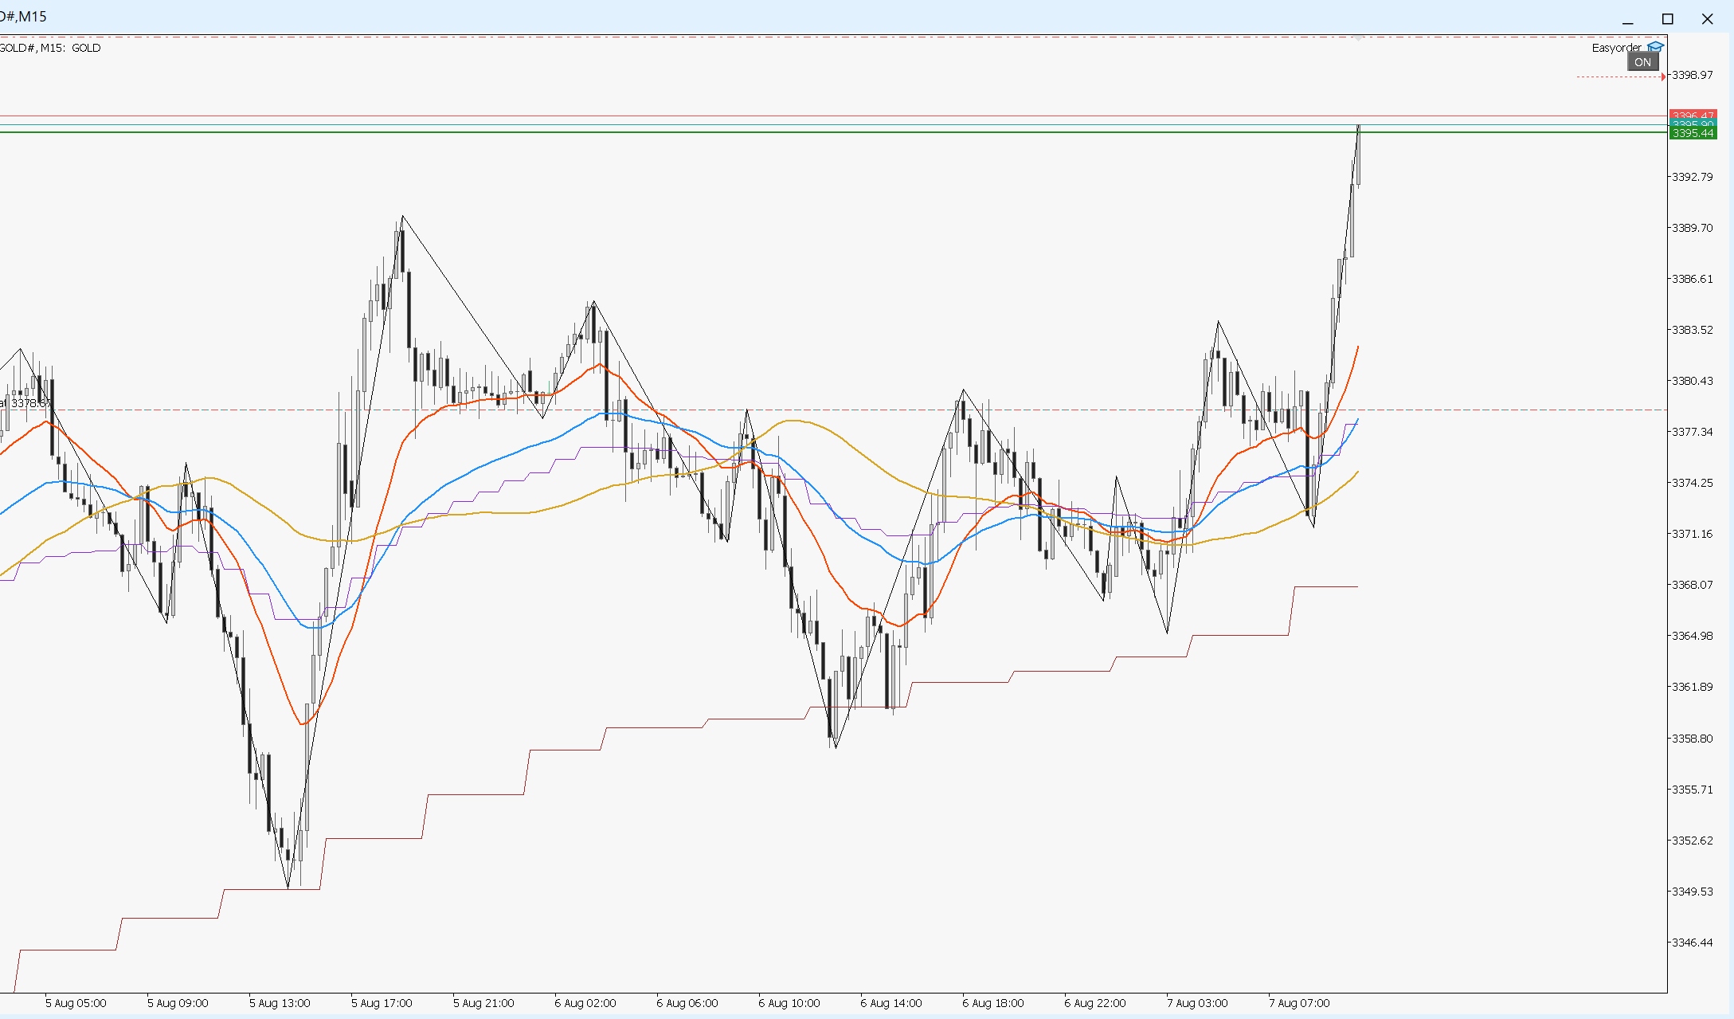1734x1019 pixels.
Task: Select the red 3396.47 price tag
Action: tap(1693, 114)
